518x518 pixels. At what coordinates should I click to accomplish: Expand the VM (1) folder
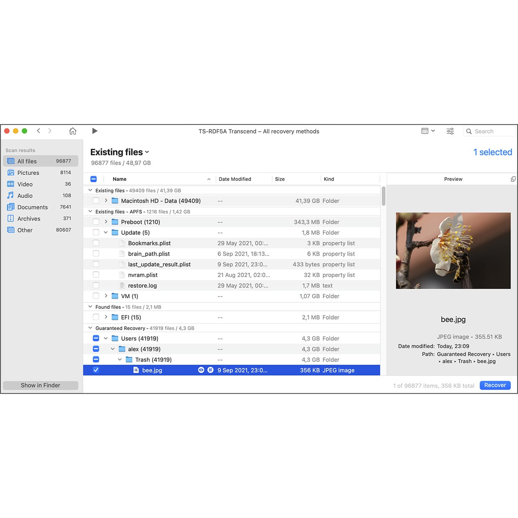(106, 296)
